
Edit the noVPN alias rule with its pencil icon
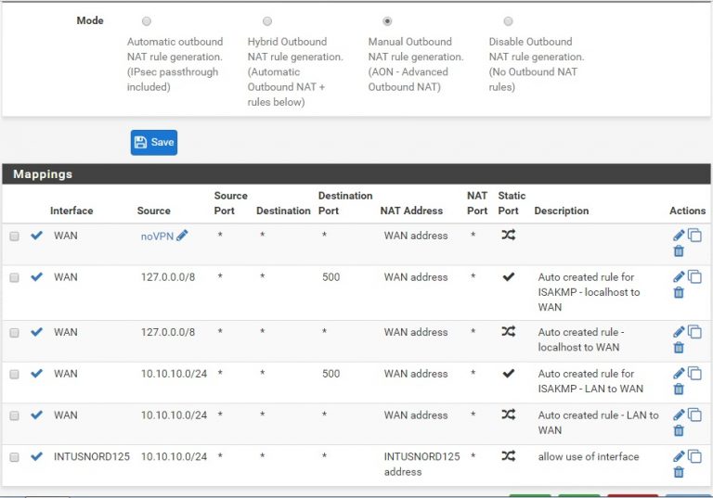coord(679,236)
